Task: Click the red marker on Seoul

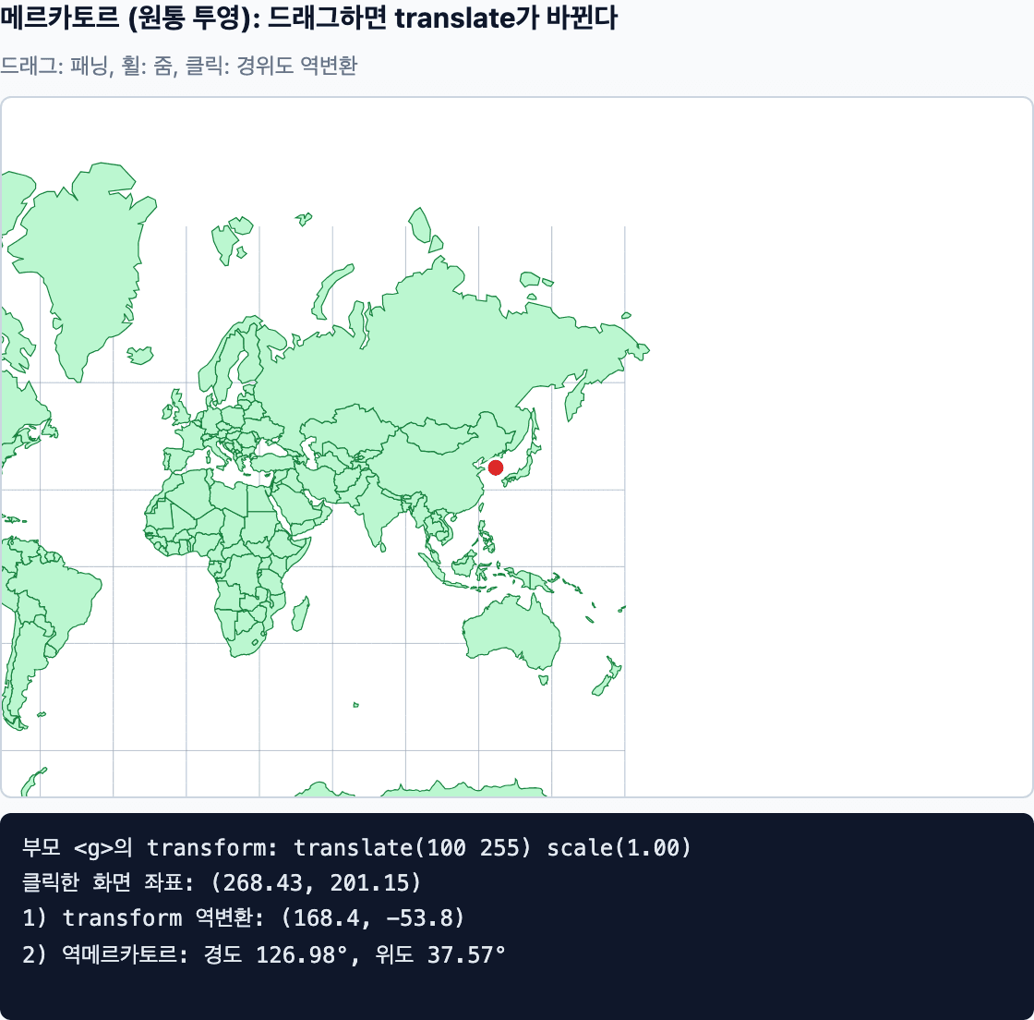Action: coord(496,467)
